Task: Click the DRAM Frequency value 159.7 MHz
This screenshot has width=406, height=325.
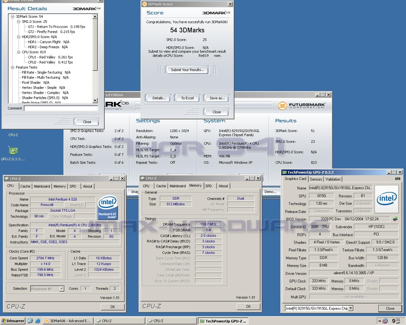Action: pos(208,224)
